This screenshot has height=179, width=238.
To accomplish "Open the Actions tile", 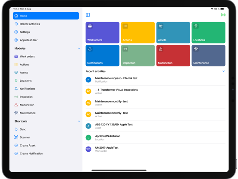I will 138,32.
